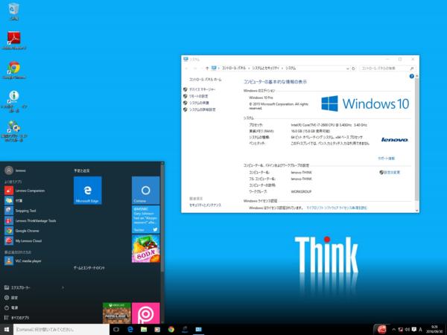Open the blue Help icon in System window
The width and height of the screenshot is (447, 335).
point(411,76)
